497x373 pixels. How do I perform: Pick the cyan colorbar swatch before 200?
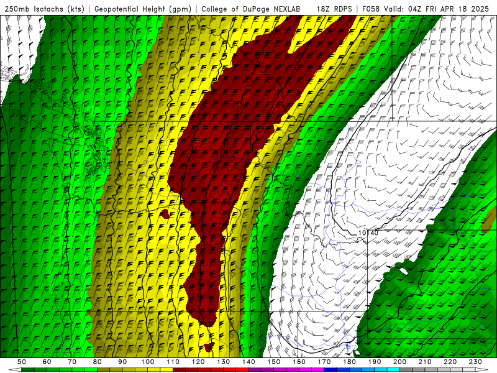point(393,370)
